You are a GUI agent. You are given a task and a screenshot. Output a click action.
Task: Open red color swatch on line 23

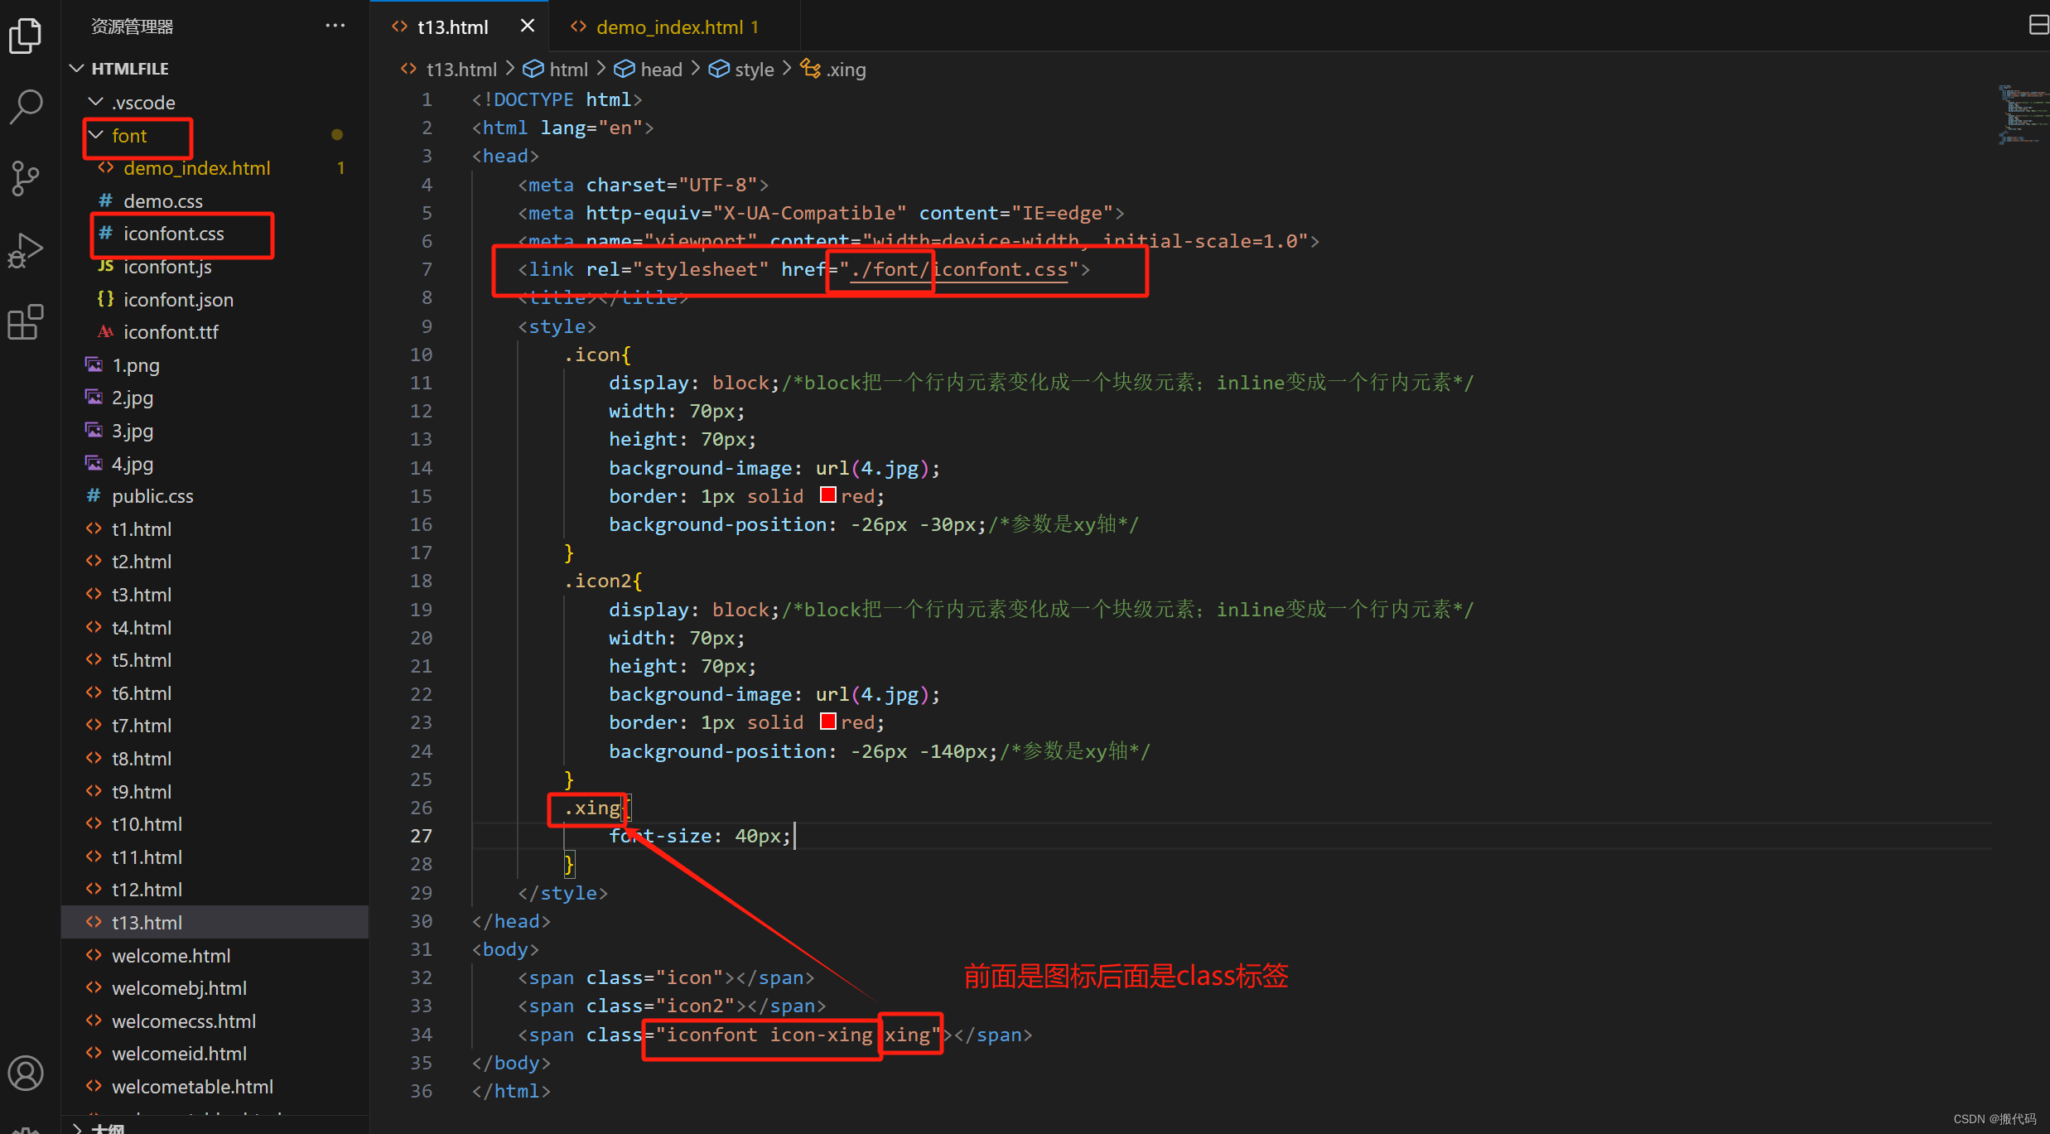(x=827, y=721)
